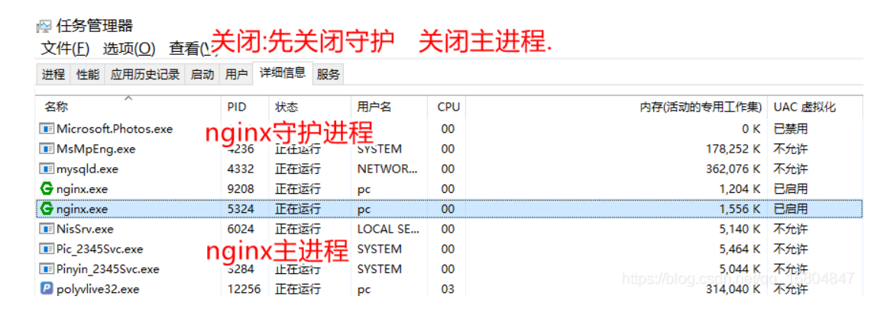Select the Pic_2345Svc.exe name text
Image resolution: width=884 pixels, height=309 pixels.
(100, 249)
